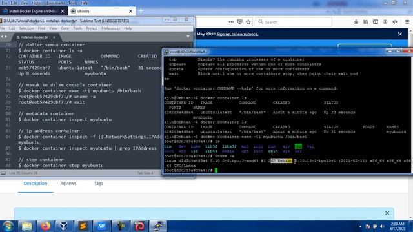The image size is (413, 232).
Task: Open Sublime Text Help menu
Action: [128, 28]
